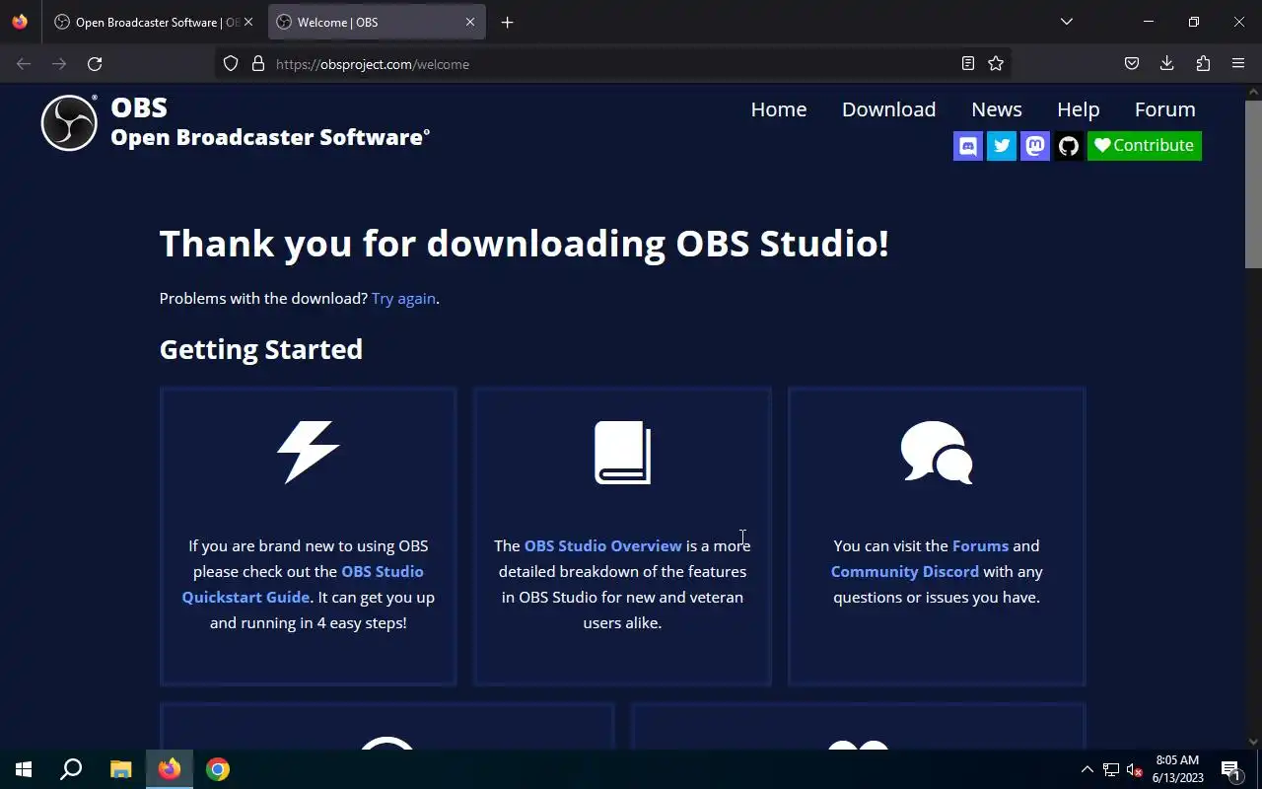
Task: Show hidden system tray icons
Action: coord(1087,770)
